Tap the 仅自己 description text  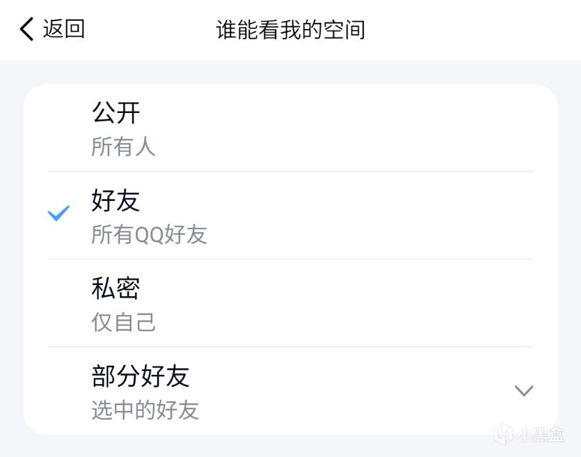pyautogui.click(x=123, y=322)
